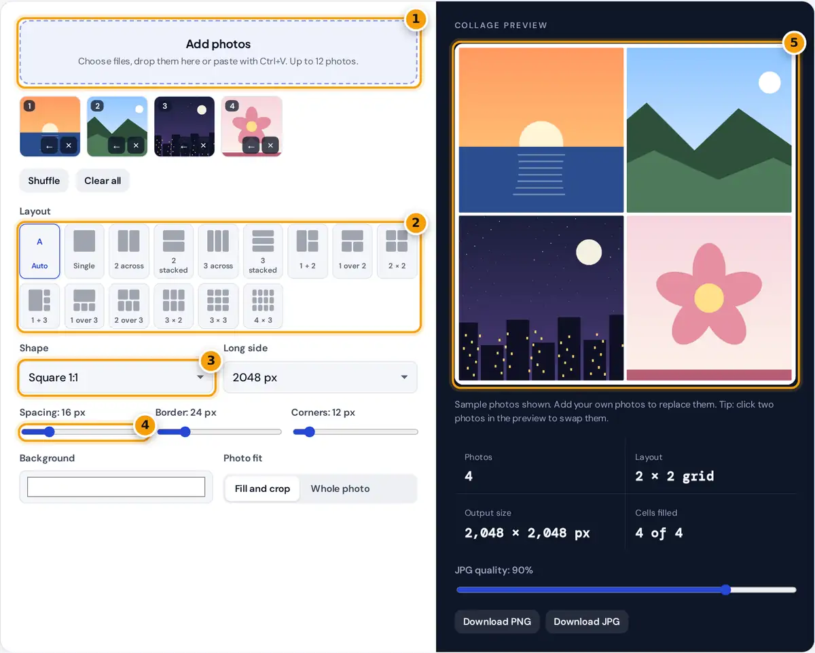Select the sunset photo in collage preview
Screen dimensions: 815x653
(x=541, y=130)
